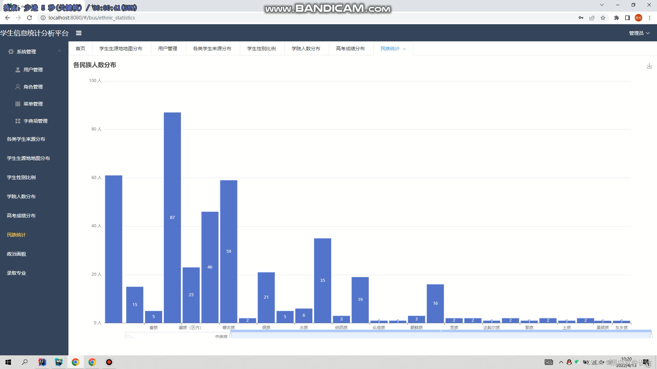Go to 学院人数分布 in sidebar

pos(21,196)
